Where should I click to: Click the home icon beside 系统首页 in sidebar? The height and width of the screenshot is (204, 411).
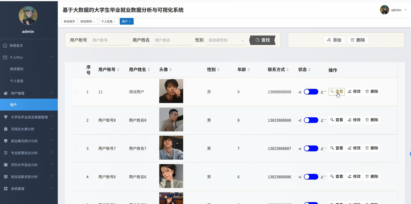[5, 46]
